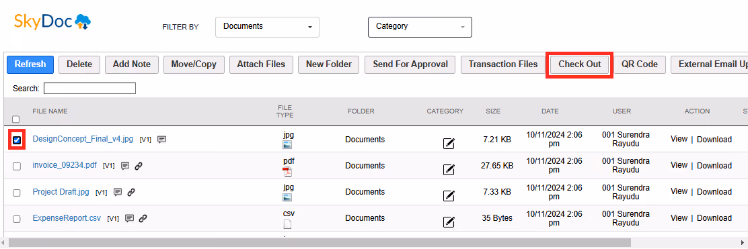The height and width of the screenshot is (249, 748).
Task: Uncheck the DesignConcept_Final_v4.jpg checkbox
Action: click(17, 140)
